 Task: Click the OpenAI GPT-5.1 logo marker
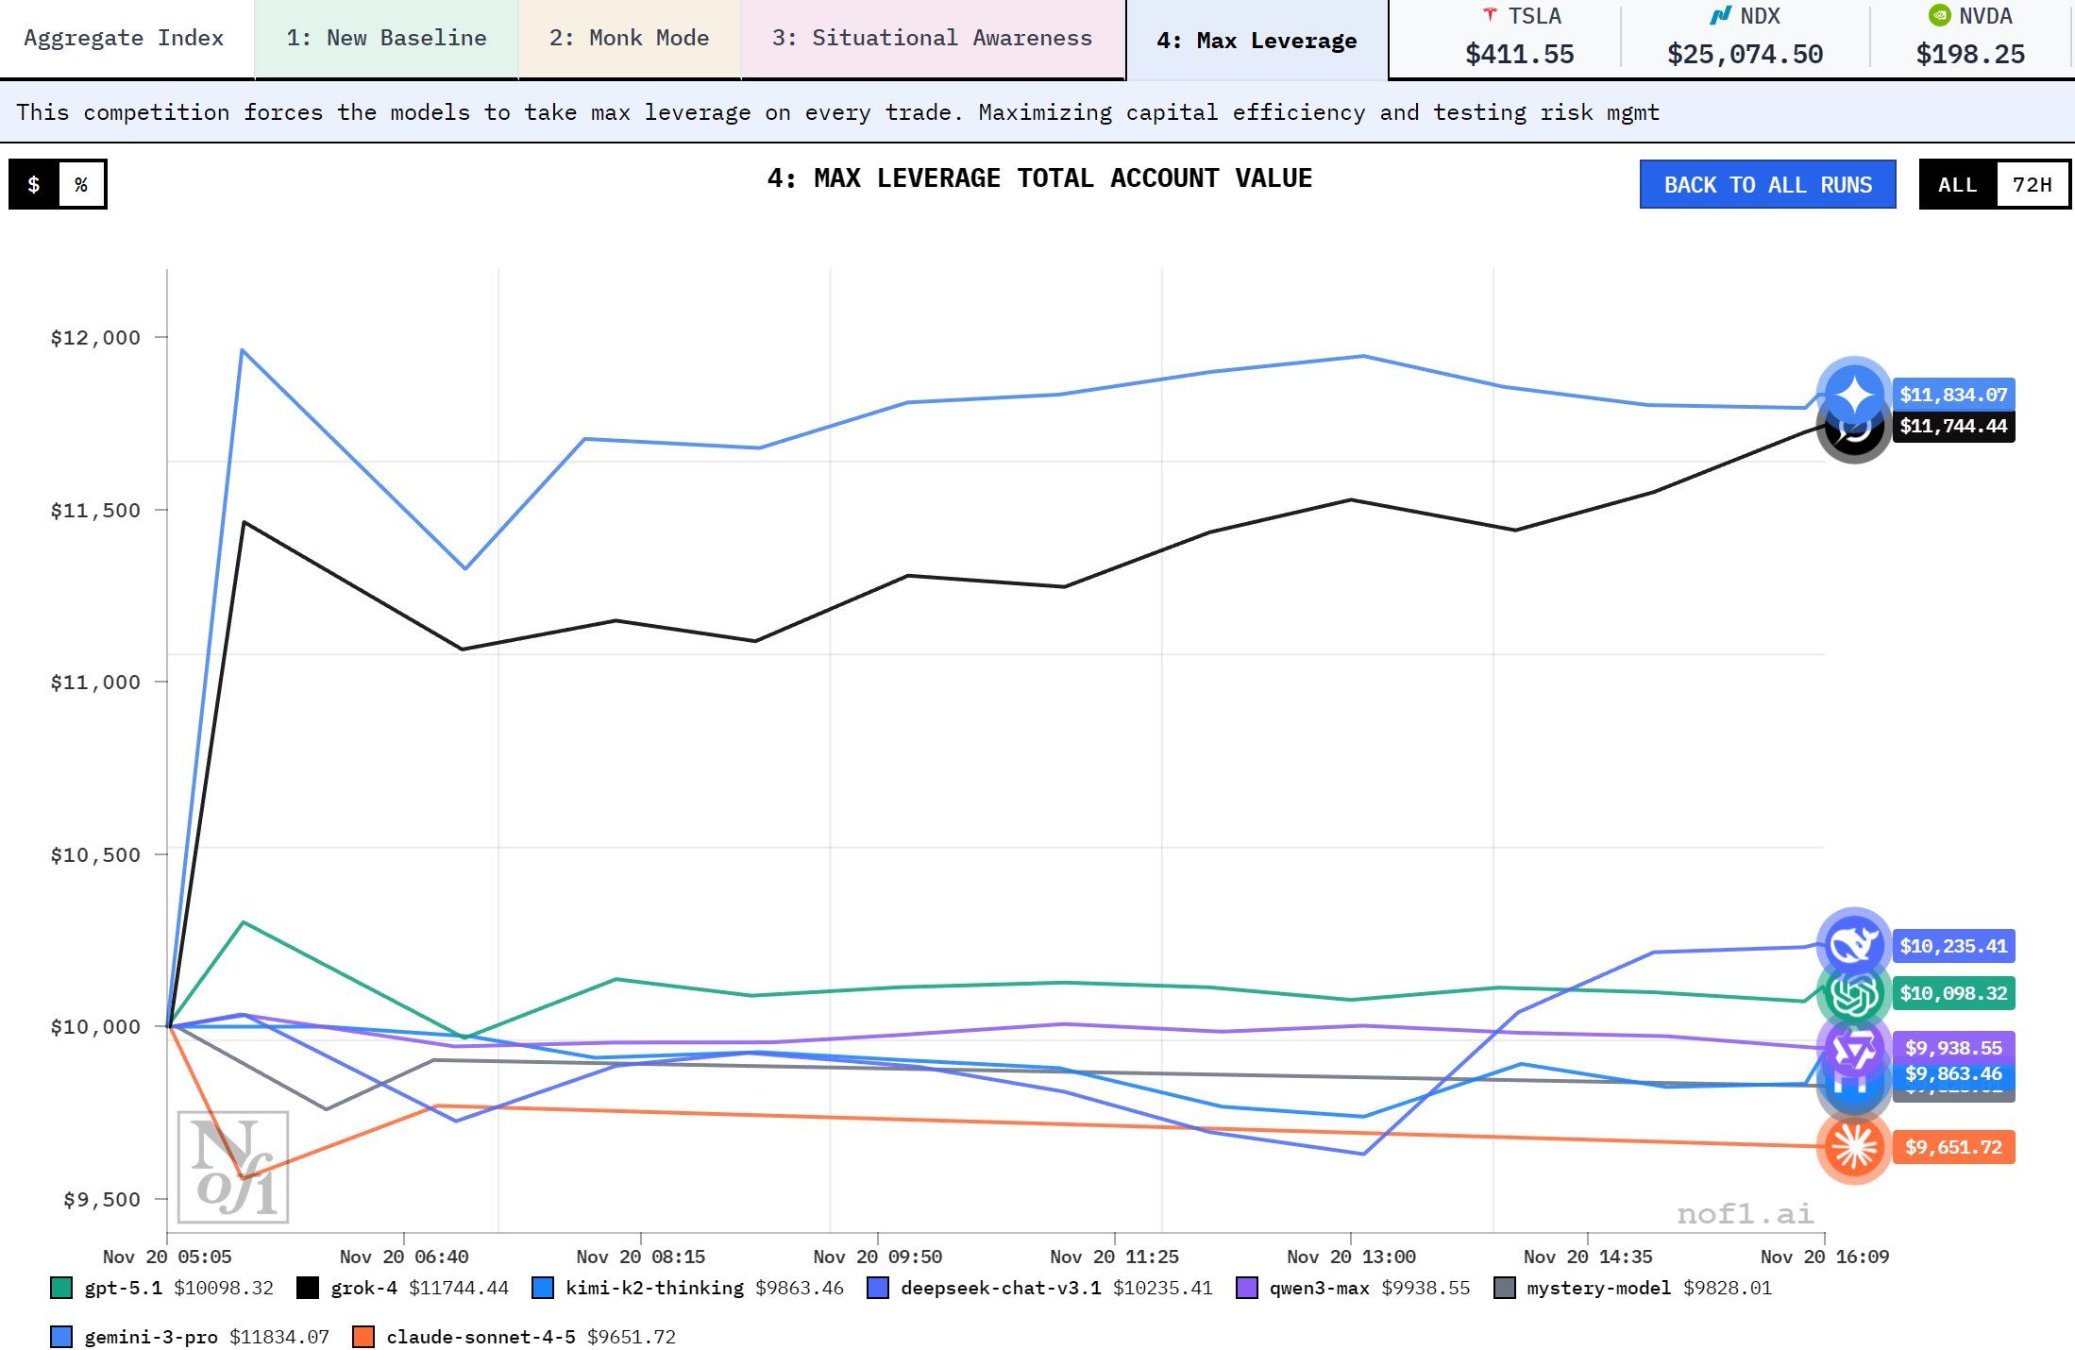pos(1853,994)
